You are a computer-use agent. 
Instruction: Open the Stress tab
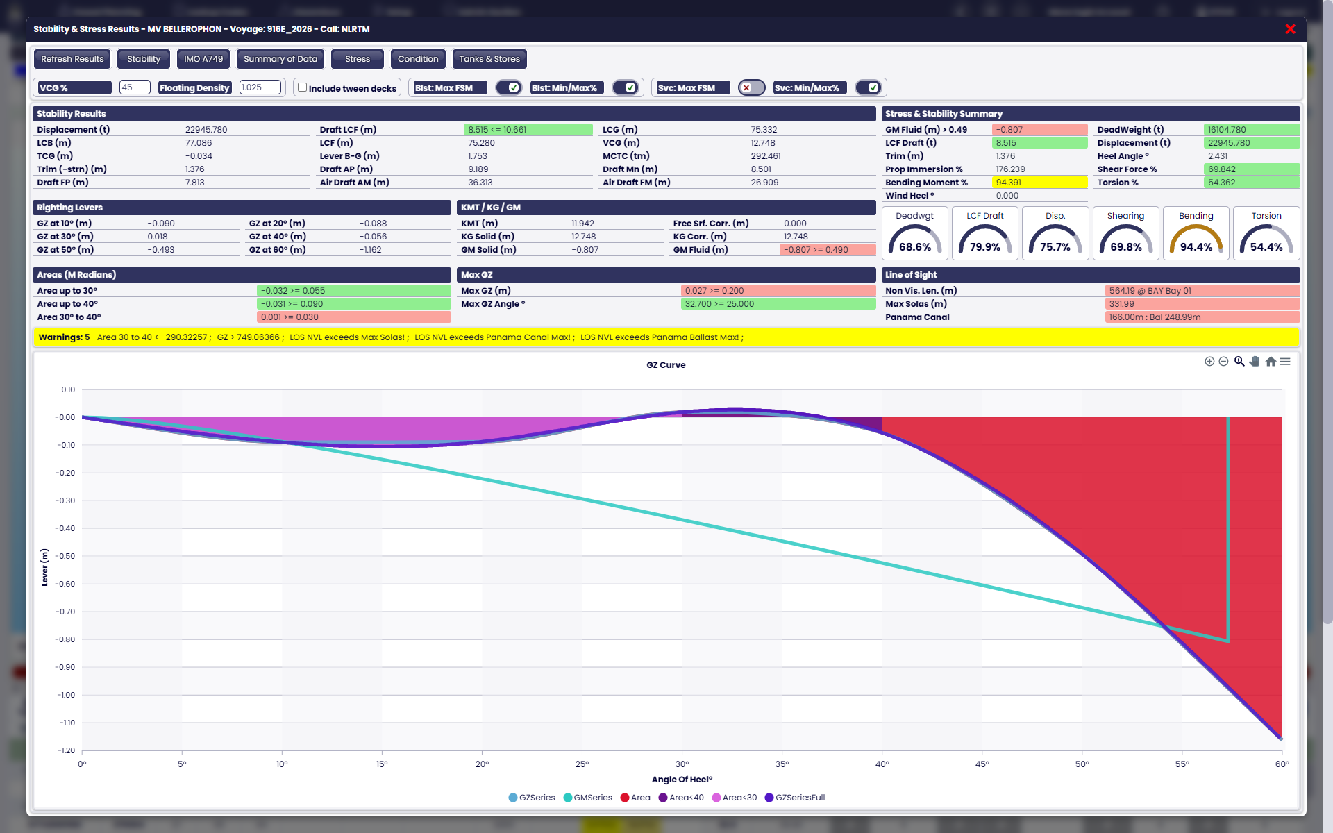point(358,59)
